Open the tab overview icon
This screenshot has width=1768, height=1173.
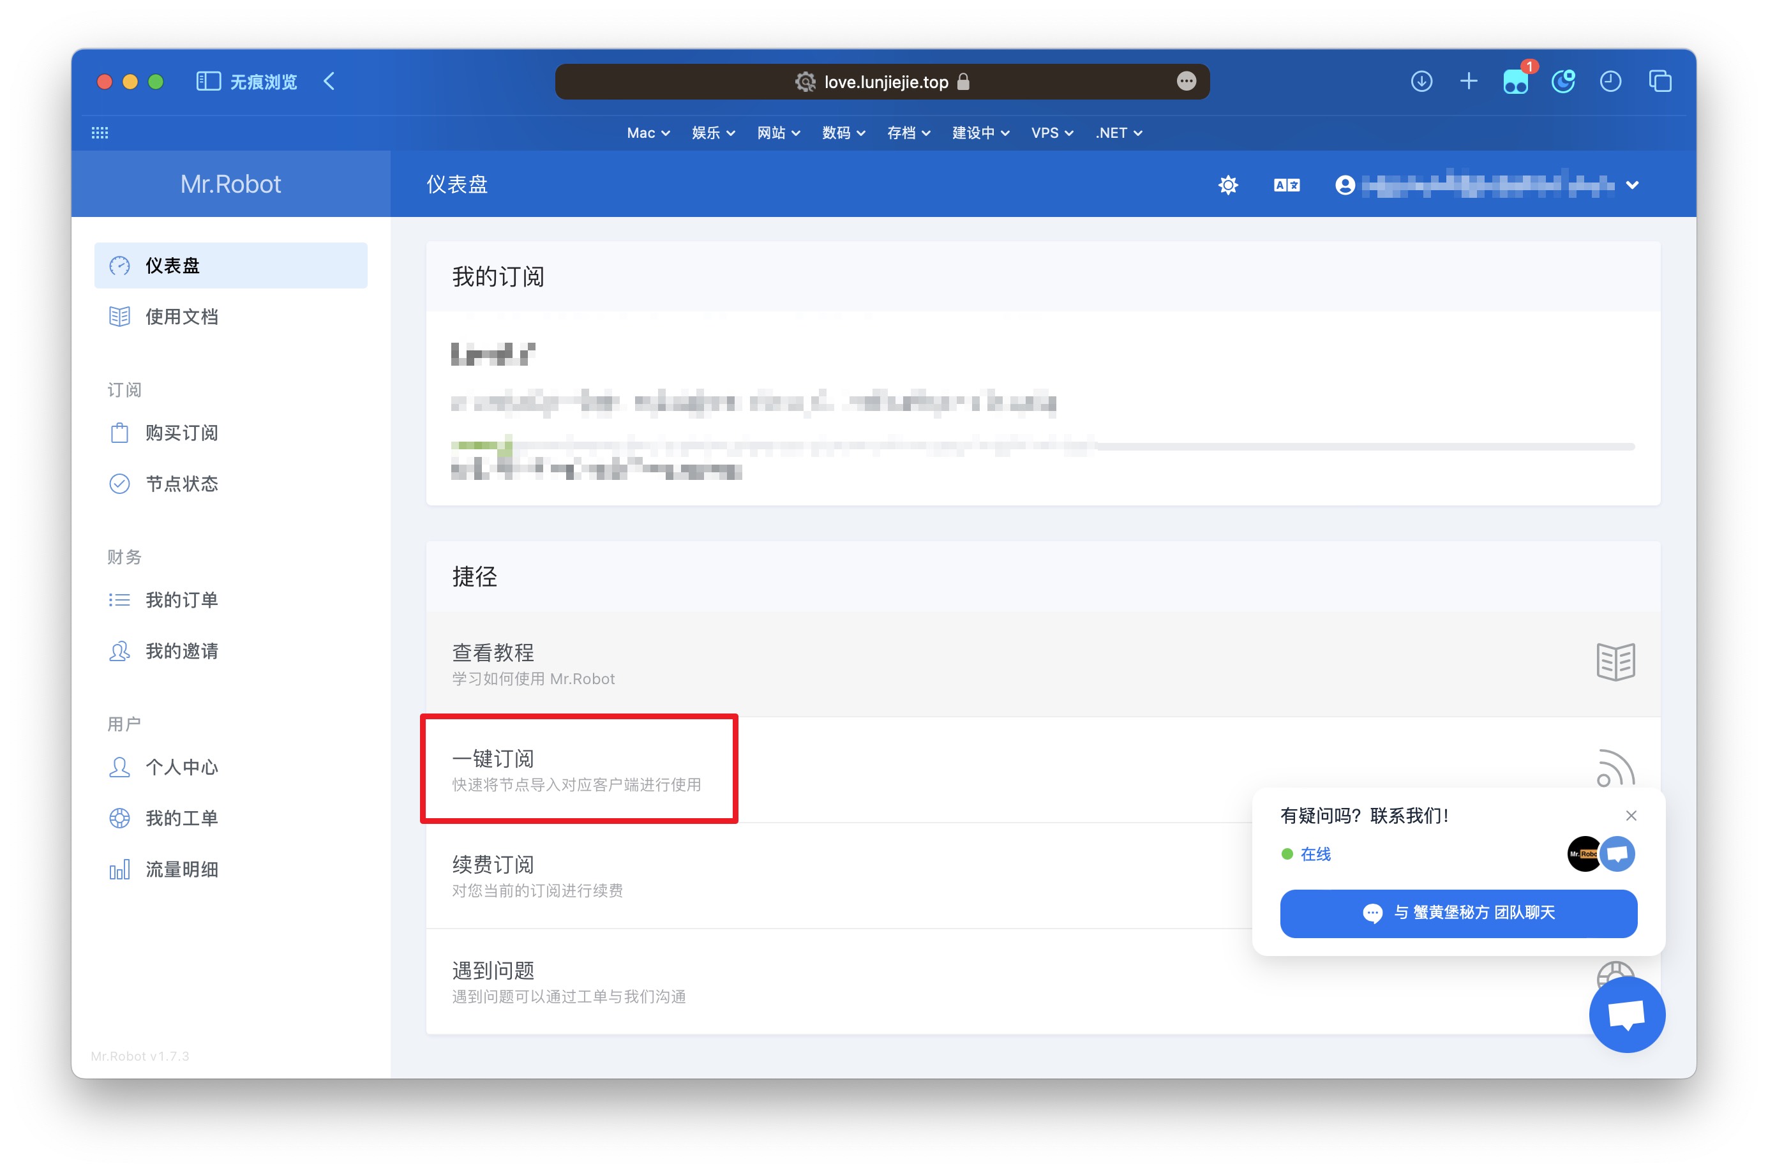1659,82
